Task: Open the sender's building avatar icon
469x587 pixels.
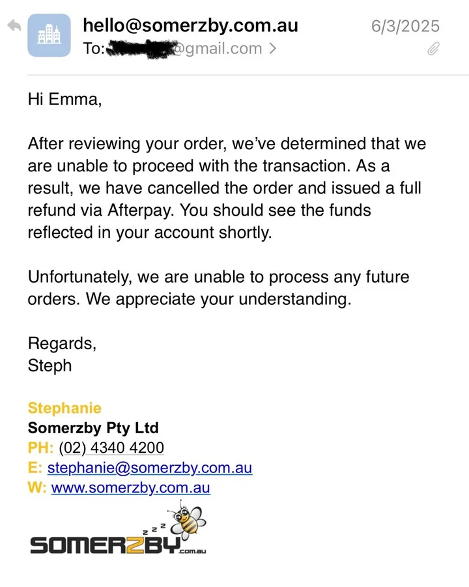Action: point(49,35)
